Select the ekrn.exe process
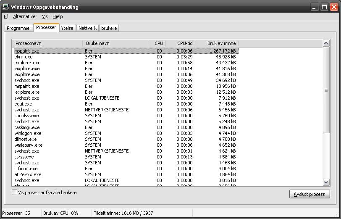341x219 pixels. 126,57
